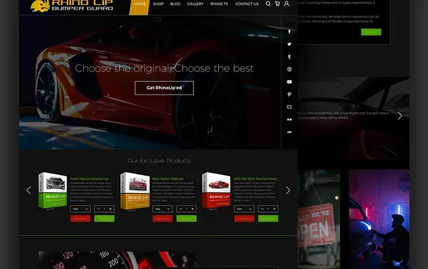
Task: Expand Type dropdown for Rear Apron Diffuser
Action: pyautogui.click(x=162, y=209)
